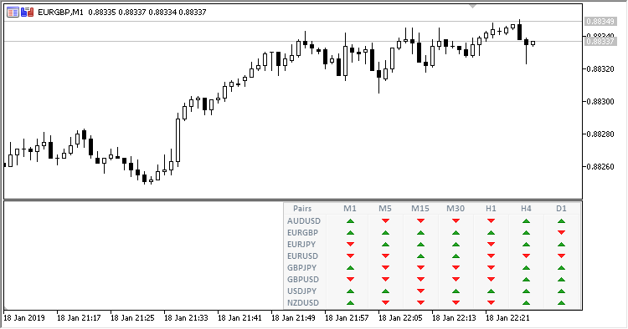Click the 0.88337 current price label
This screenshot has height=329, width=628.
point(600,41)
